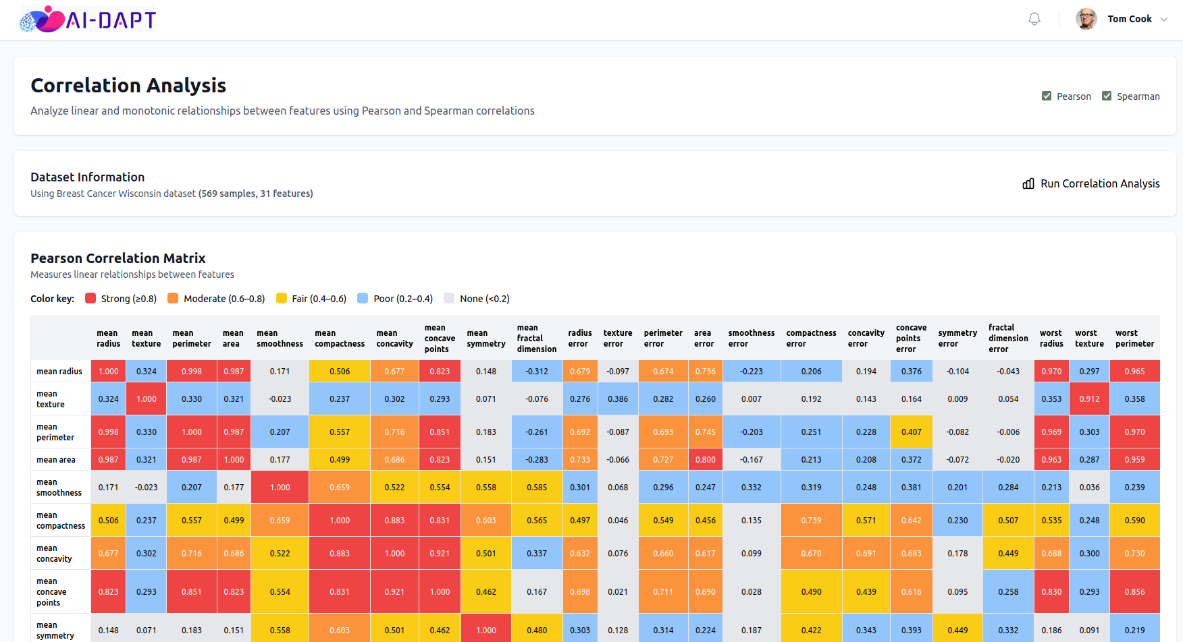Screen dimensions: 1183x642
Task: Click the red Strong color key swatch
Action: [x=90, y=298]
